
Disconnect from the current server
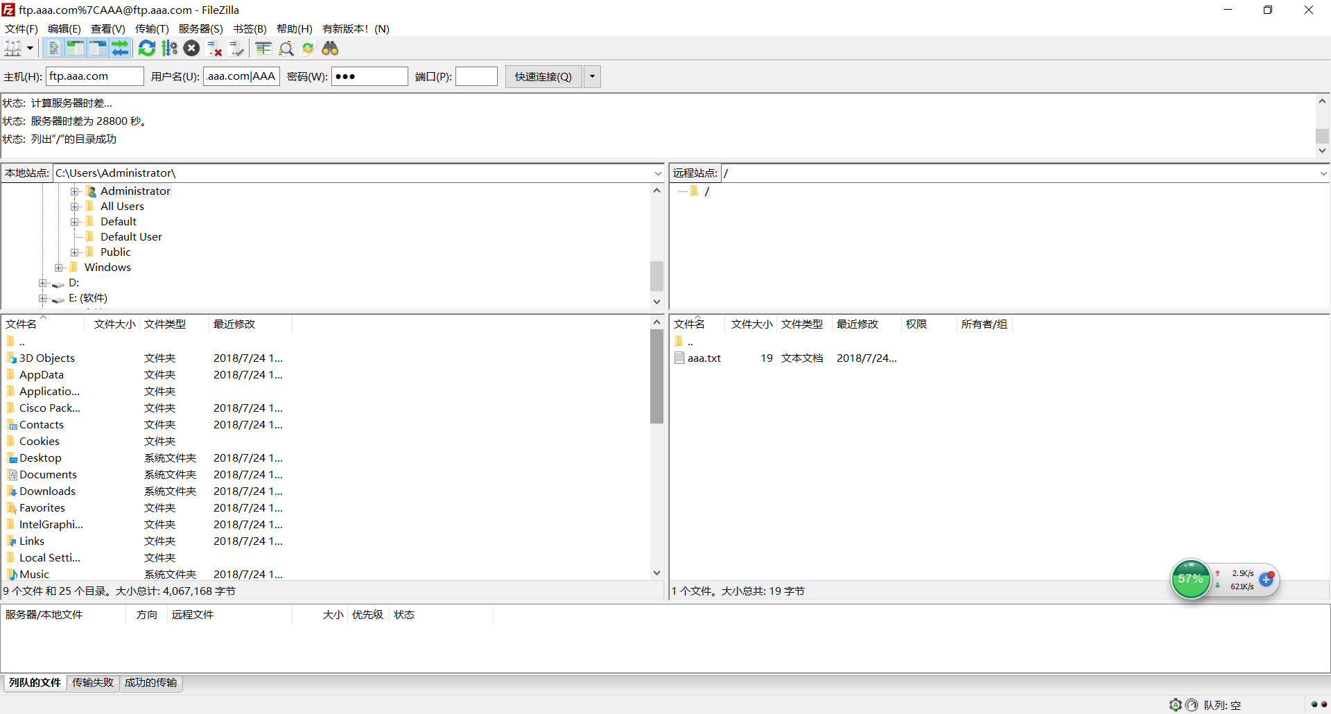point(214,48)
